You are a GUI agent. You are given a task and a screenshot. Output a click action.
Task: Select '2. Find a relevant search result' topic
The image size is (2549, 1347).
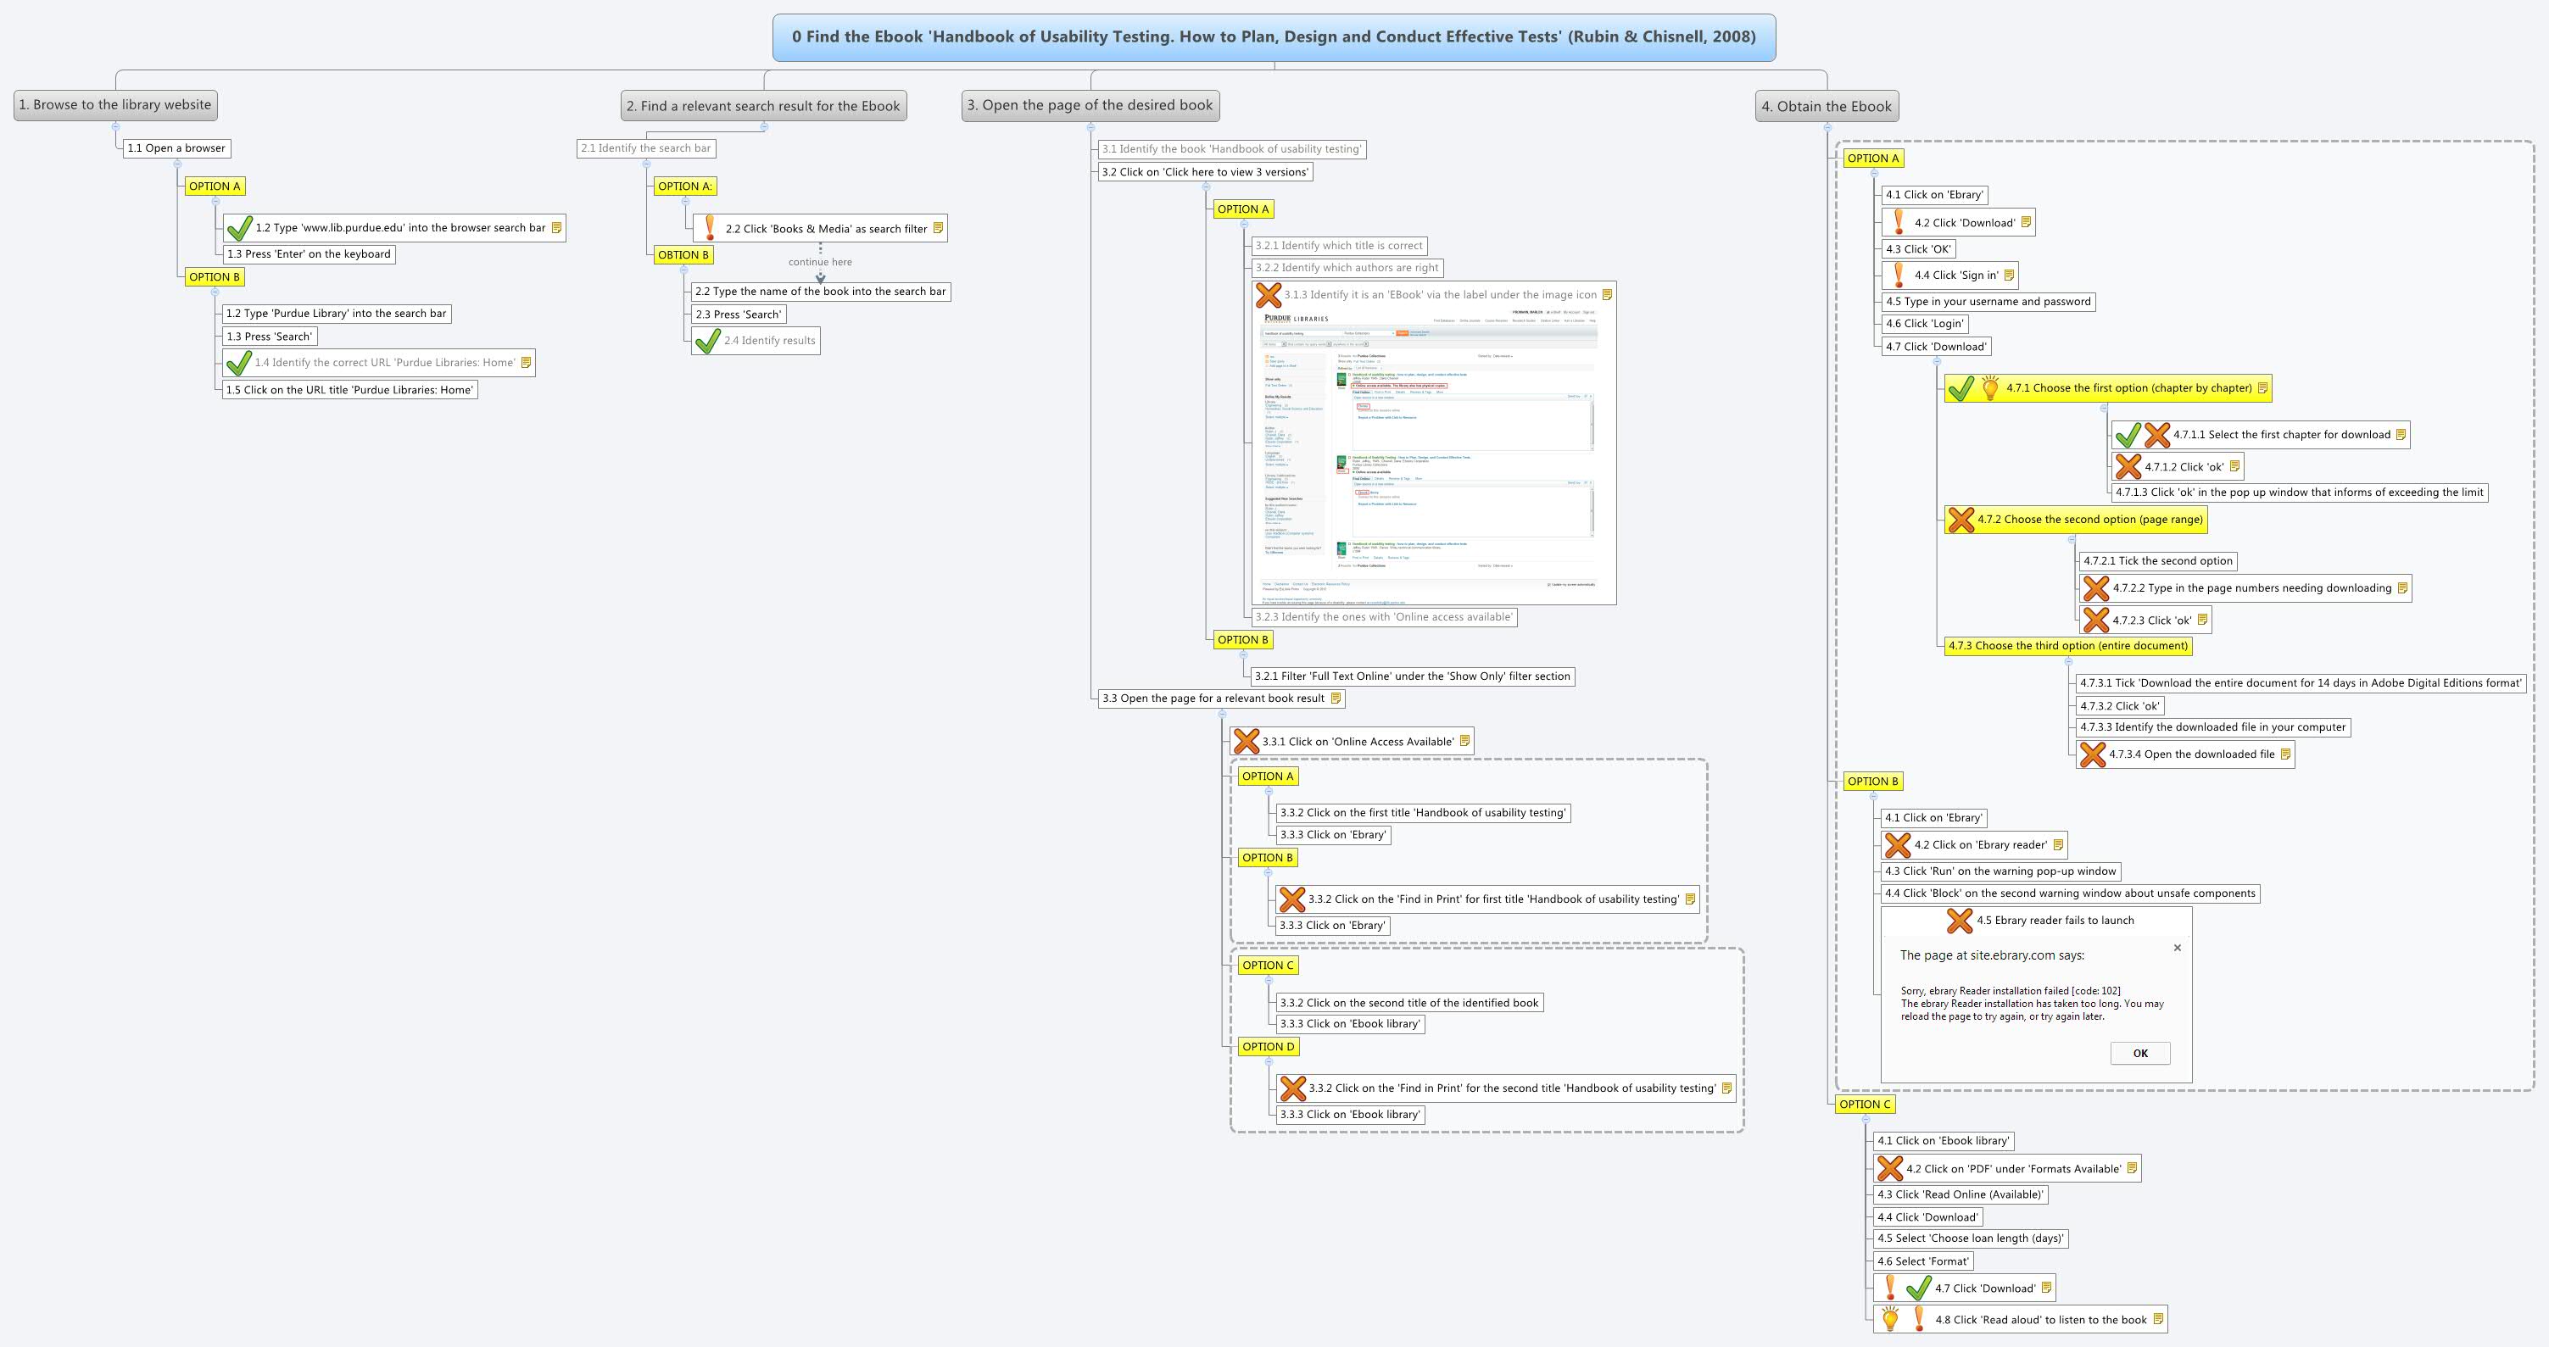[x=764, y=106]
